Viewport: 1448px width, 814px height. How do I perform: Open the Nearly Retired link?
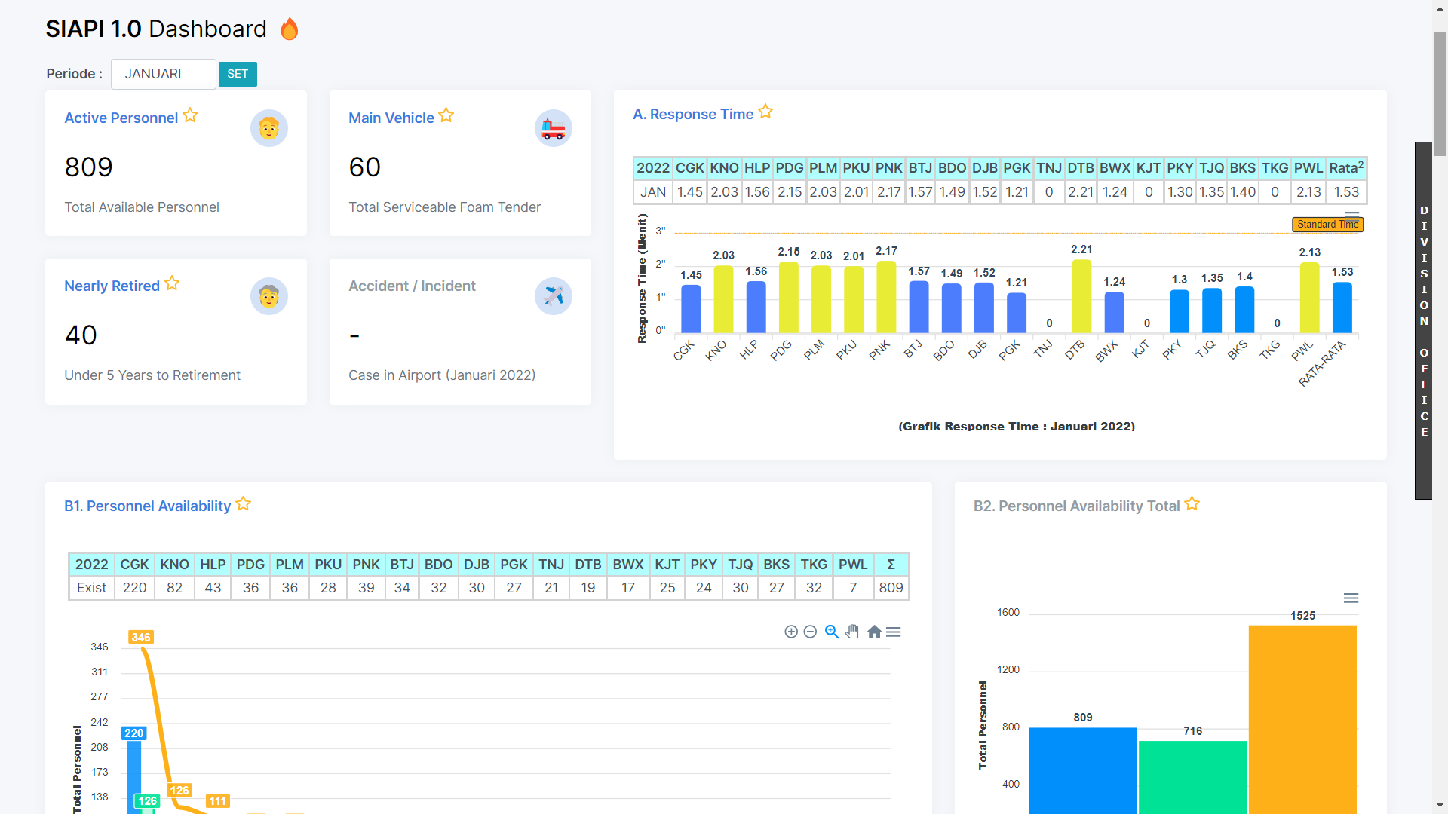coord(112,286)
